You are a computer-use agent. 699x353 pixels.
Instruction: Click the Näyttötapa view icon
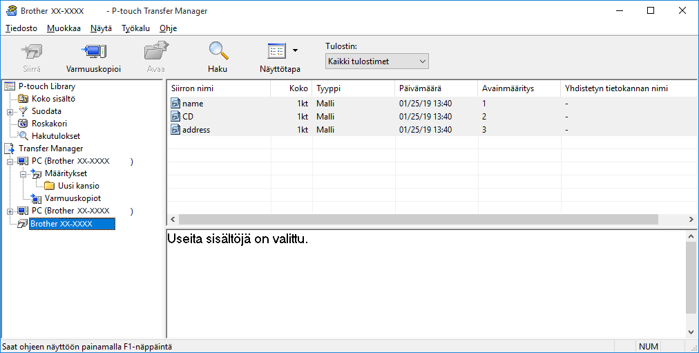pos(276,51)
